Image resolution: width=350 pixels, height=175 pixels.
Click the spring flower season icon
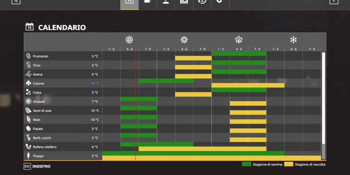(129, 40)
